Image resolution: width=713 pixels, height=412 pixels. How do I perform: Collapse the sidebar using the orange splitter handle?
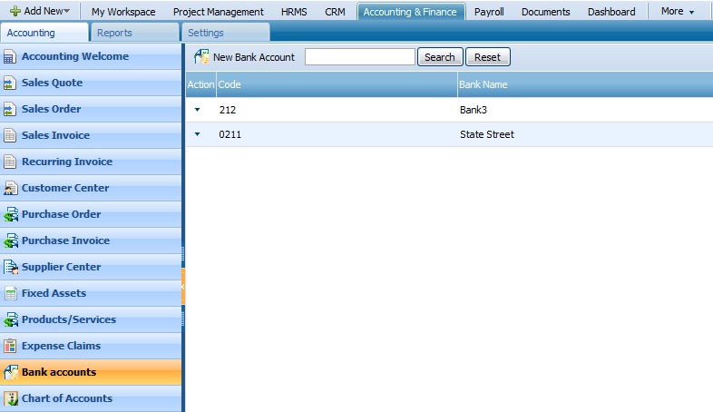tap(183, 287)
